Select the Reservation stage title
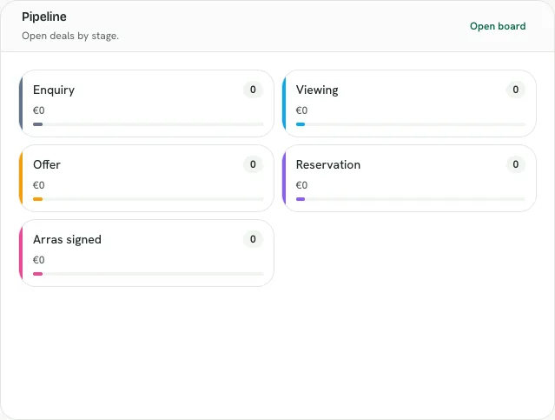555x420 pixels. 328,164
